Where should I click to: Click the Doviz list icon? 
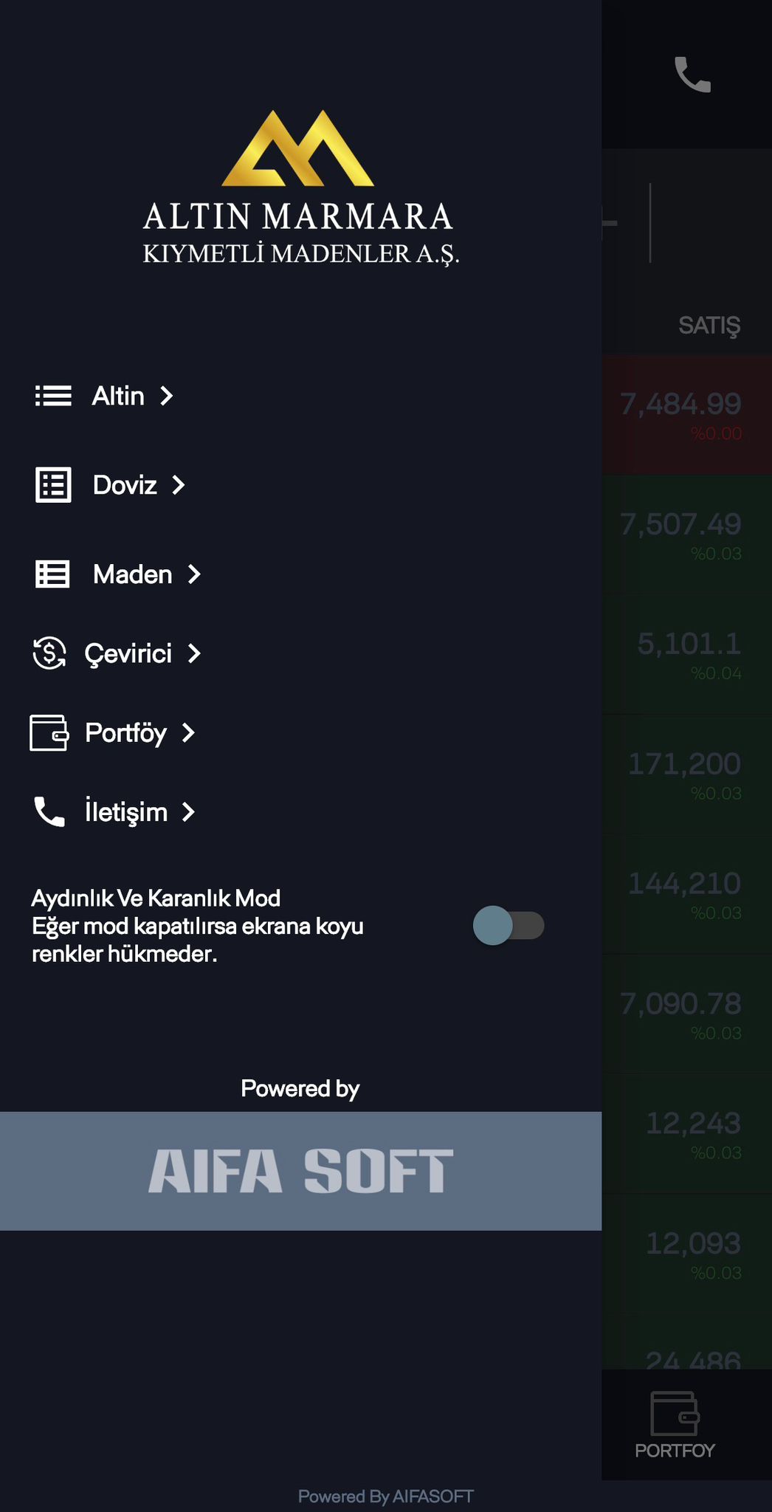pos(53,485)
